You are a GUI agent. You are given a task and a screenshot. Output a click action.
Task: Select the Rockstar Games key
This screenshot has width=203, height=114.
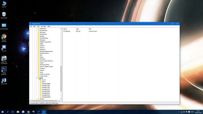tap(44, 53)
